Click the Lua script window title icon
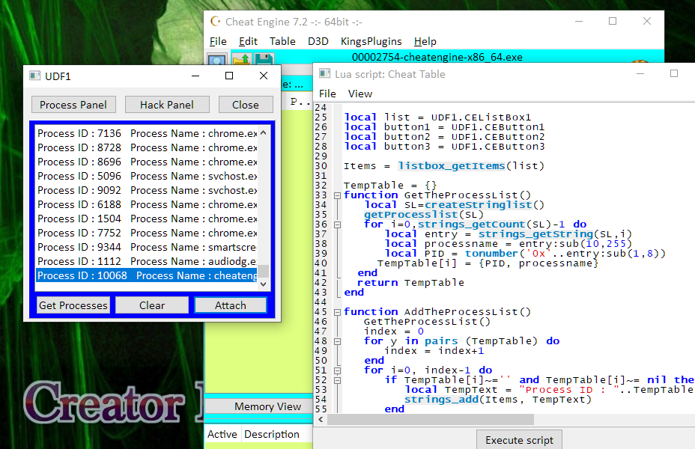 point(324,74)
